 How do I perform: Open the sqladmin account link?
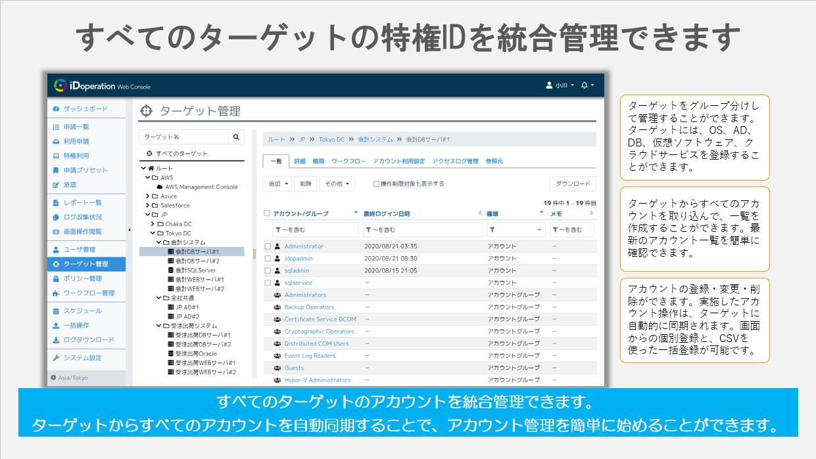point(297,271)
